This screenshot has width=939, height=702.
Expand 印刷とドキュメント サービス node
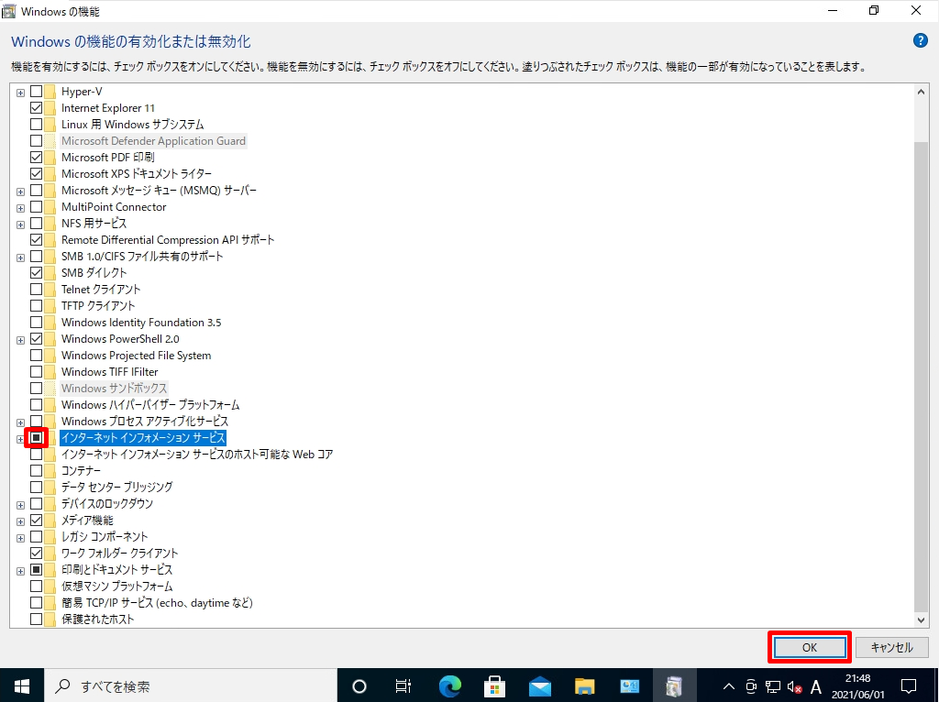pyautogui.click(x=20, y=571)
